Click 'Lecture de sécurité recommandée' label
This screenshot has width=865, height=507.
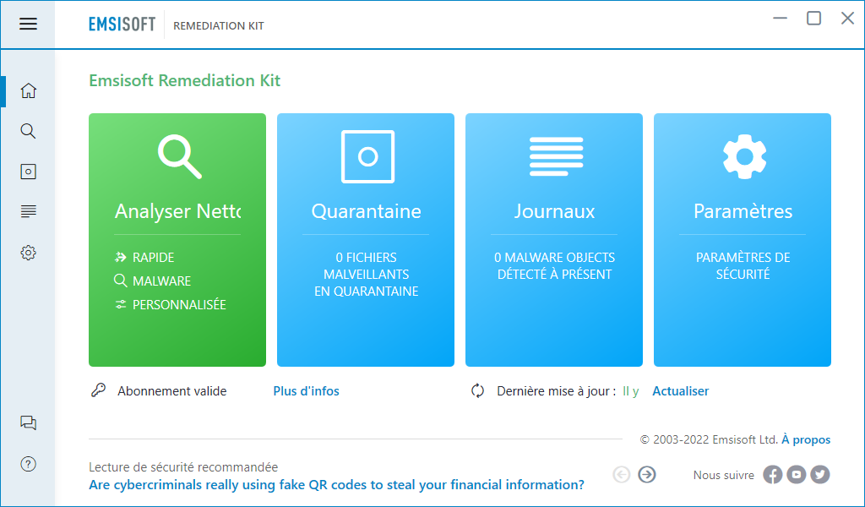tap(183, 467)
